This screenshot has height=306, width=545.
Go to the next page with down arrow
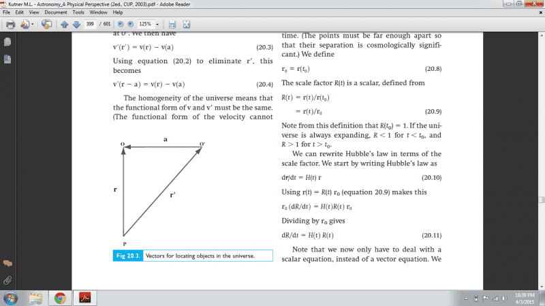(76, 25)
